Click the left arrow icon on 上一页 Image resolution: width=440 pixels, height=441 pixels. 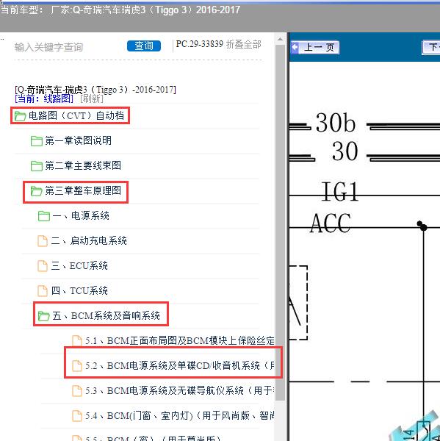coord(295,47)
